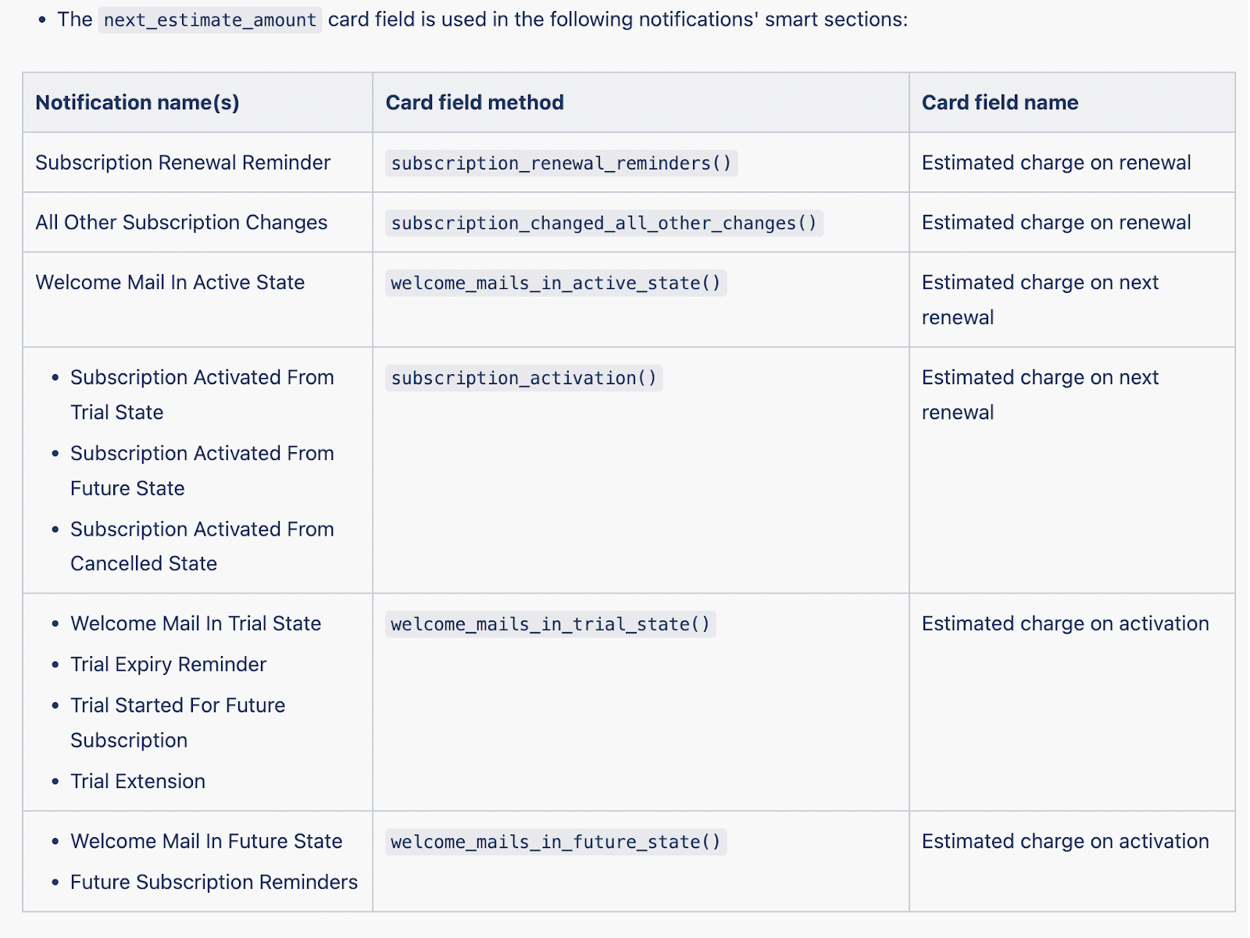The image size is (1250, 938).
Task: Click the next_estimate_amount inline code
Action: point(209,20)
